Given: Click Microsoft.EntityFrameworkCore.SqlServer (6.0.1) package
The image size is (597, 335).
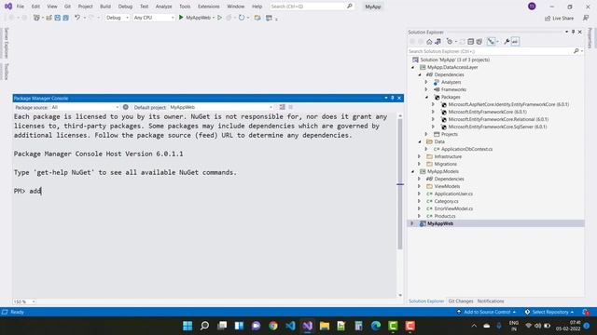Looking at the screenshot, I should pyautogui.click(x=497, y=127).
